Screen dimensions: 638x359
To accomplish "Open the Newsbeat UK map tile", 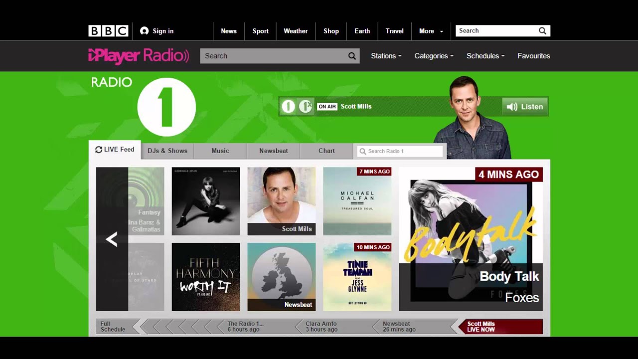I will click(x=282, y=277).
